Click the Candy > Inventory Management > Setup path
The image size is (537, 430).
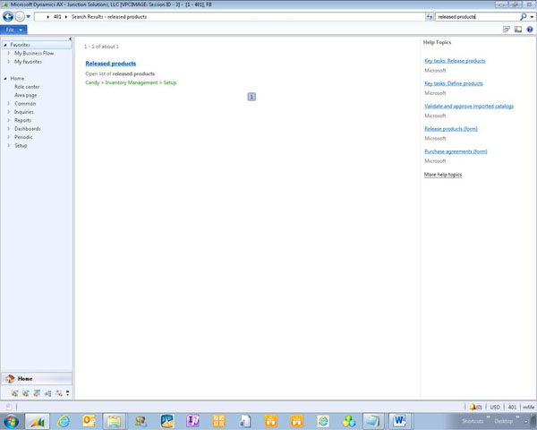[x=131, y=82]
